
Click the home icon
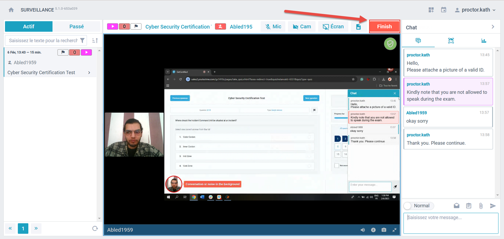pos(11,10)
